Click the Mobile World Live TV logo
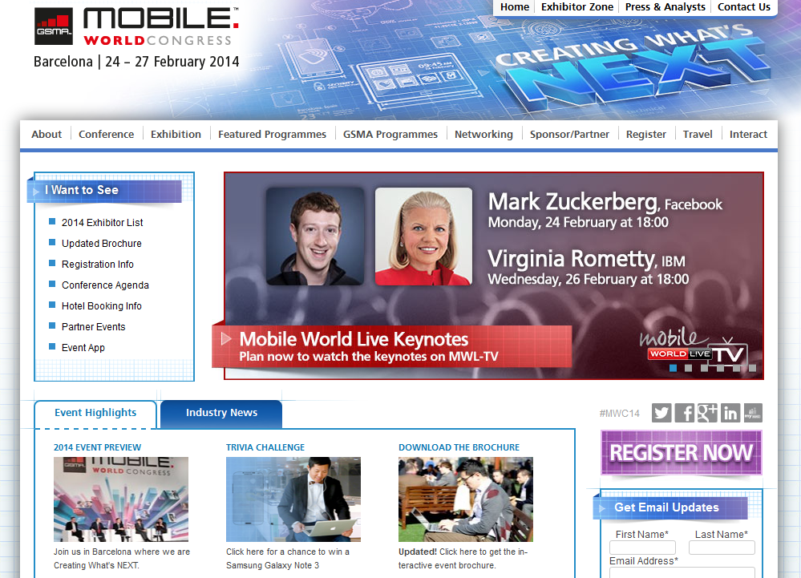 (694, 346)
